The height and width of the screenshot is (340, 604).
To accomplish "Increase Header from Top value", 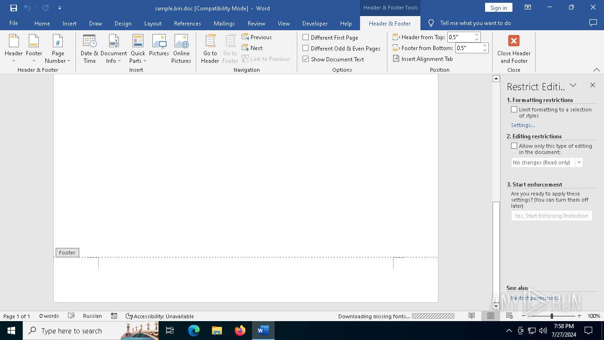I will click(477, 34).
